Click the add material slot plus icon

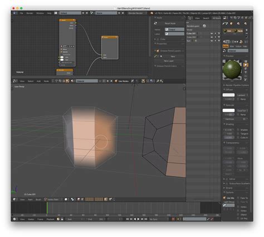pos(247,30)
